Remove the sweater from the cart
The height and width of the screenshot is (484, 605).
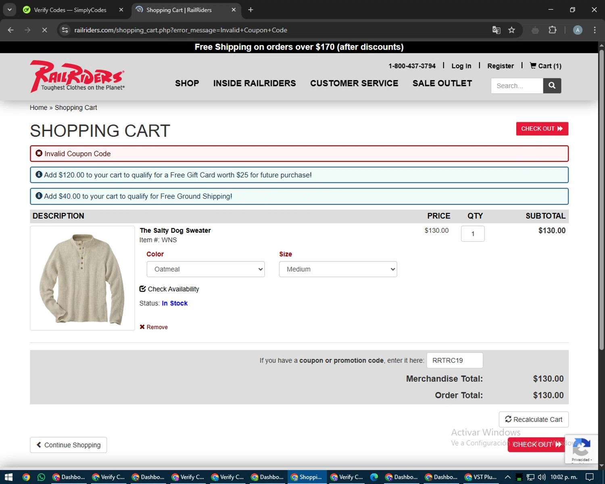(x=154, y=327)
